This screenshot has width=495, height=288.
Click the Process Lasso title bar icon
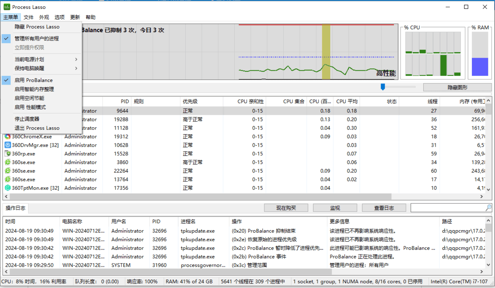[x=7, y=7]
